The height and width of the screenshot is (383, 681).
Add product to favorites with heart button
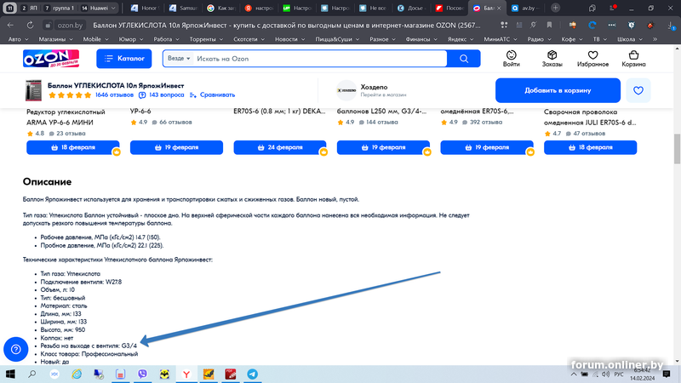pos(638,90)
